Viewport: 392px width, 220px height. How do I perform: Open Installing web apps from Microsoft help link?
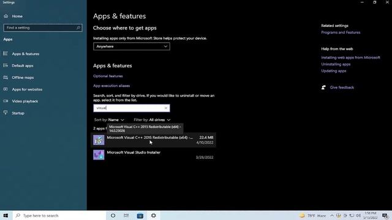350,57
